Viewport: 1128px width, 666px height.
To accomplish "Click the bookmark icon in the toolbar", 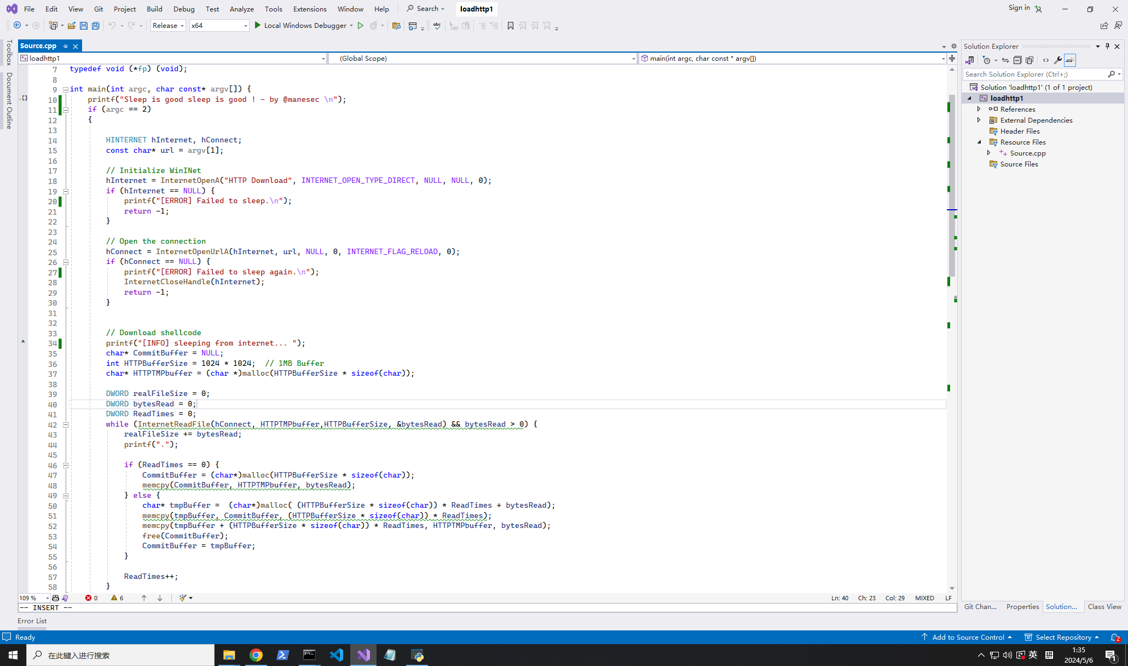I will (x=511, y=25).
